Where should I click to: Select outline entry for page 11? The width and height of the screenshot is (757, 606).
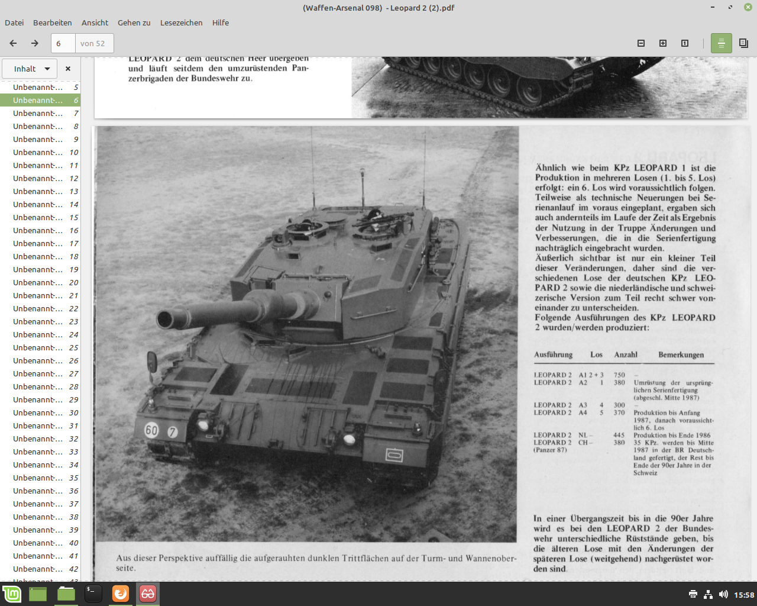40,165
